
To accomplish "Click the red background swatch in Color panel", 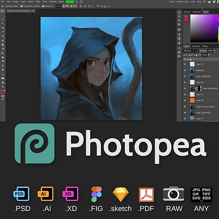I will (186, 20).
